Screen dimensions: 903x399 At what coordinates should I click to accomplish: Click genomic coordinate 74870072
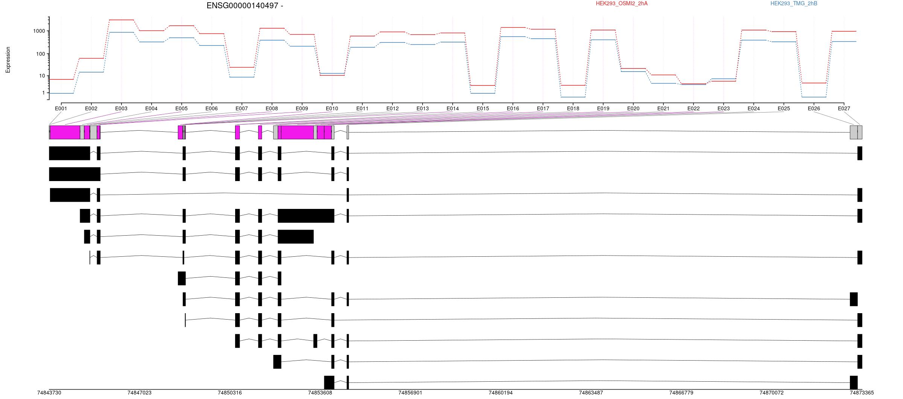click(x=771, y=393)
